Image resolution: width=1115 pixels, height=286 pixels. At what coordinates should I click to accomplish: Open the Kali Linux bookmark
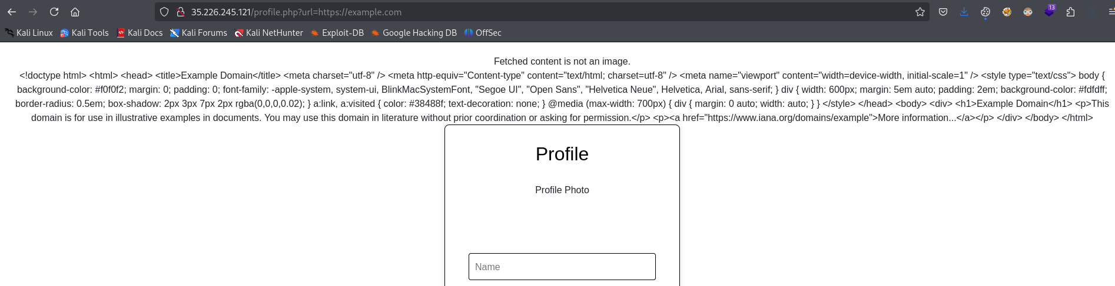pyautogui.click(x=29, y=33)
